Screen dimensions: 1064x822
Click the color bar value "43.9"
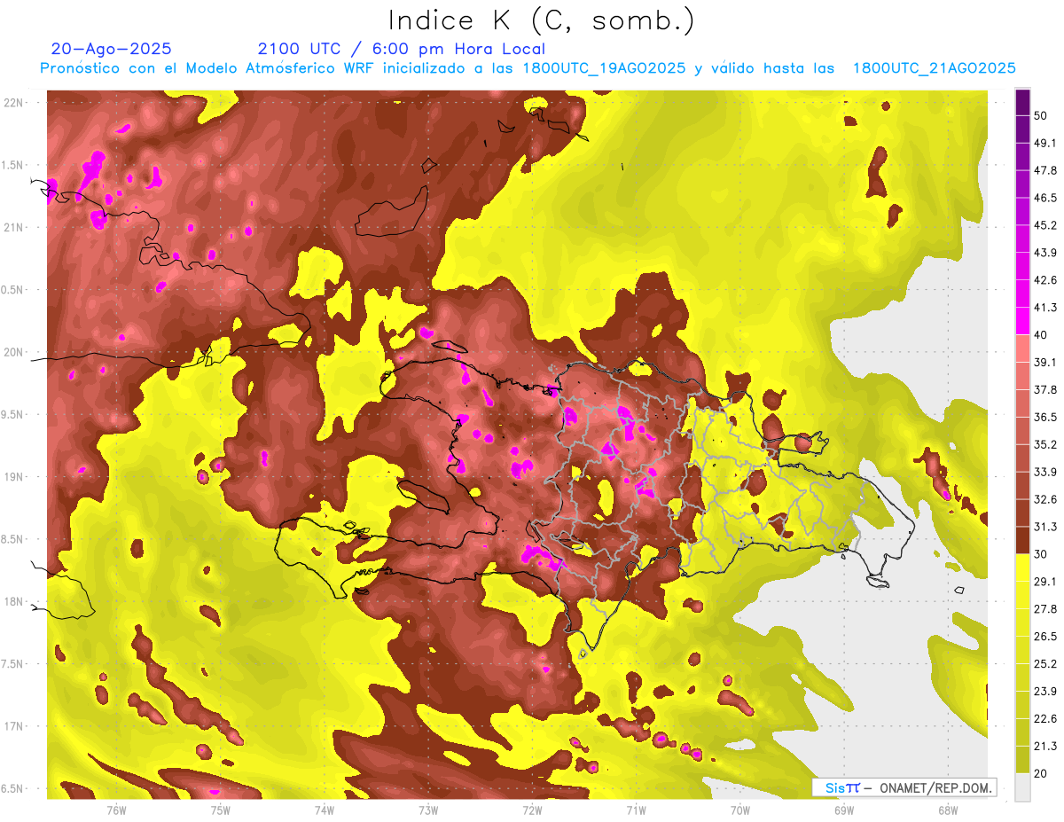1045,253
